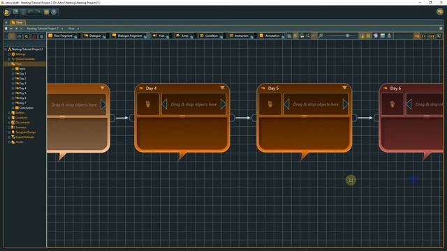
Task: Click the round overview button on canvas
Action: (351, 180)
